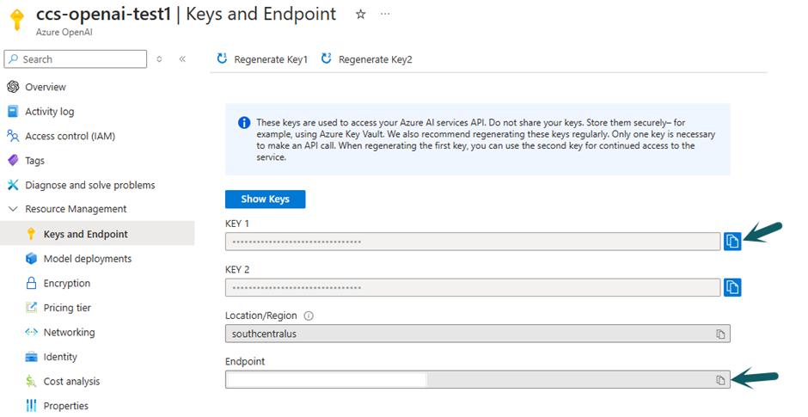Click the masked KEY 1 field
This screenshot has width=808, height=417.
(x=473, y=242)
